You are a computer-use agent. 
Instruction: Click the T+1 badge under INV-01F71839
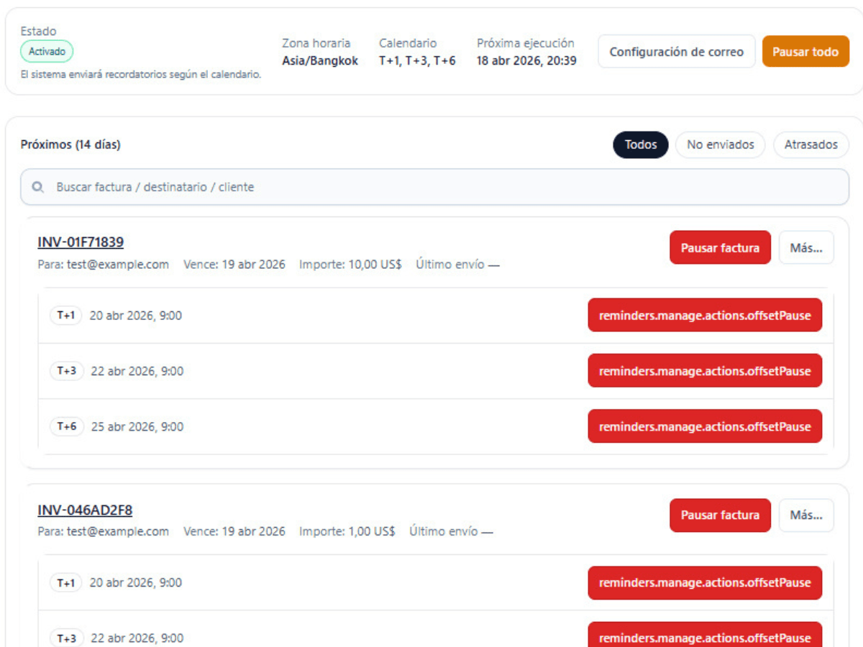(x=66, y=315)
